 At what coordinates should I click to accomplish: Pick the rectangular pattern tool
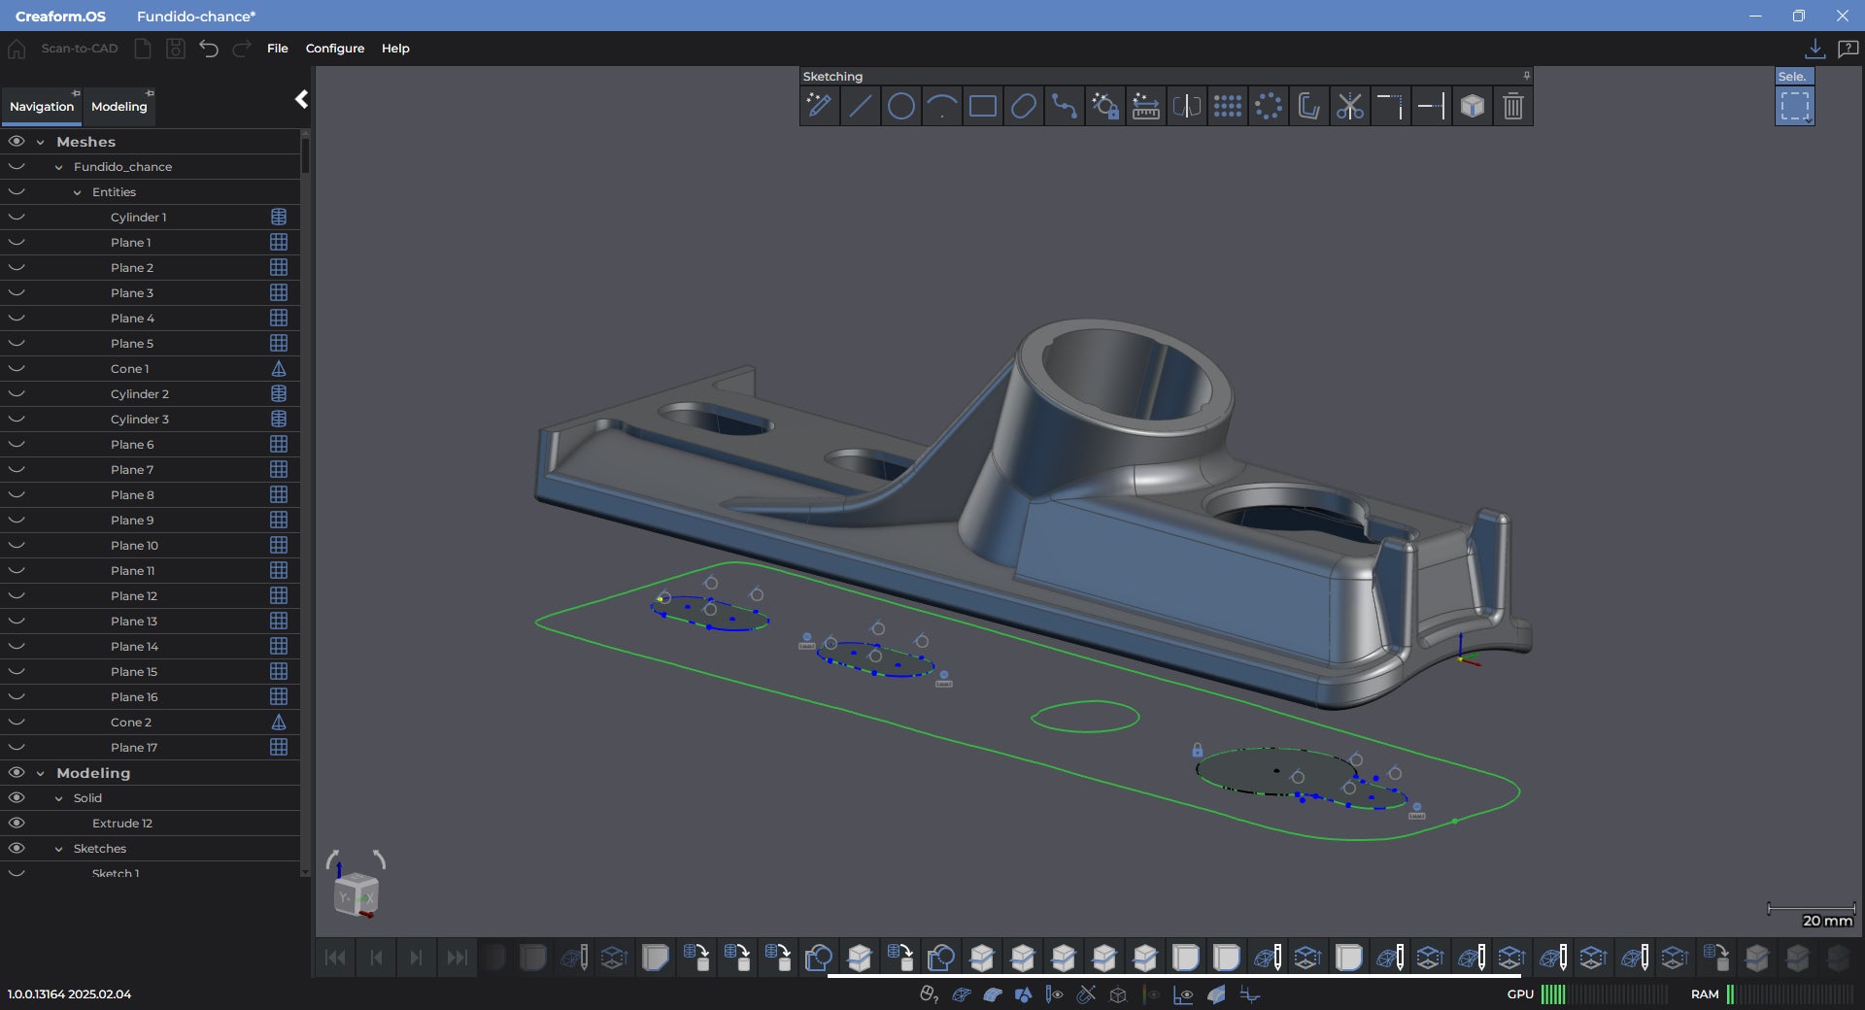[1227, 106]
